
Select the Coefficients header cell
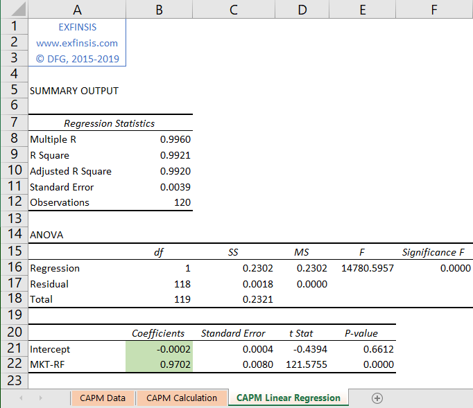(x=159, y=333)
